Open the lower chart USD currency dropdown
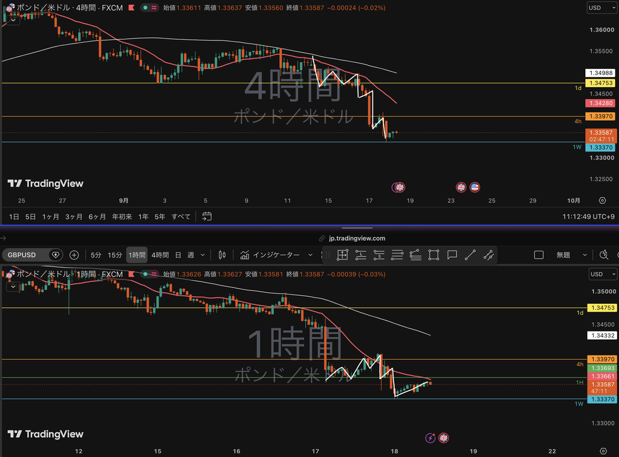 pyautogui.click(x=603, y=274)
